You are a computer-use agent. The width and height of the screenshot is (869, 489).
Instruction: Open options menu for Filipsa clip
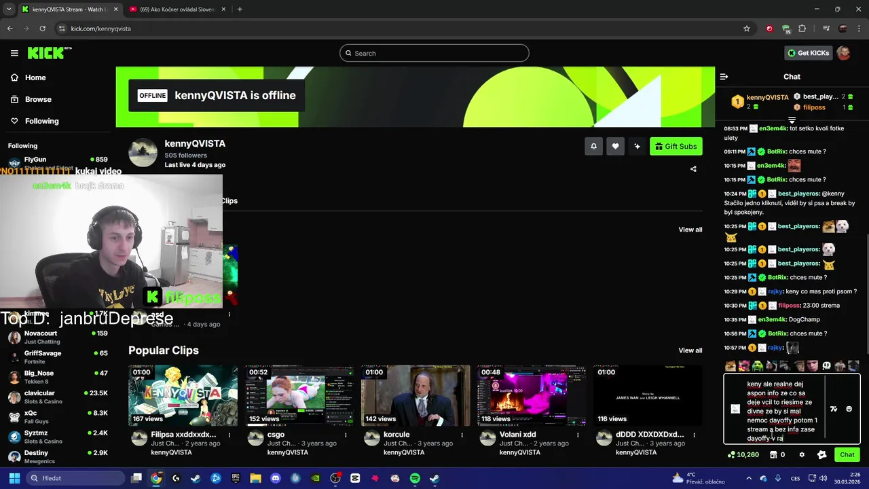click(x=229, y=435)
